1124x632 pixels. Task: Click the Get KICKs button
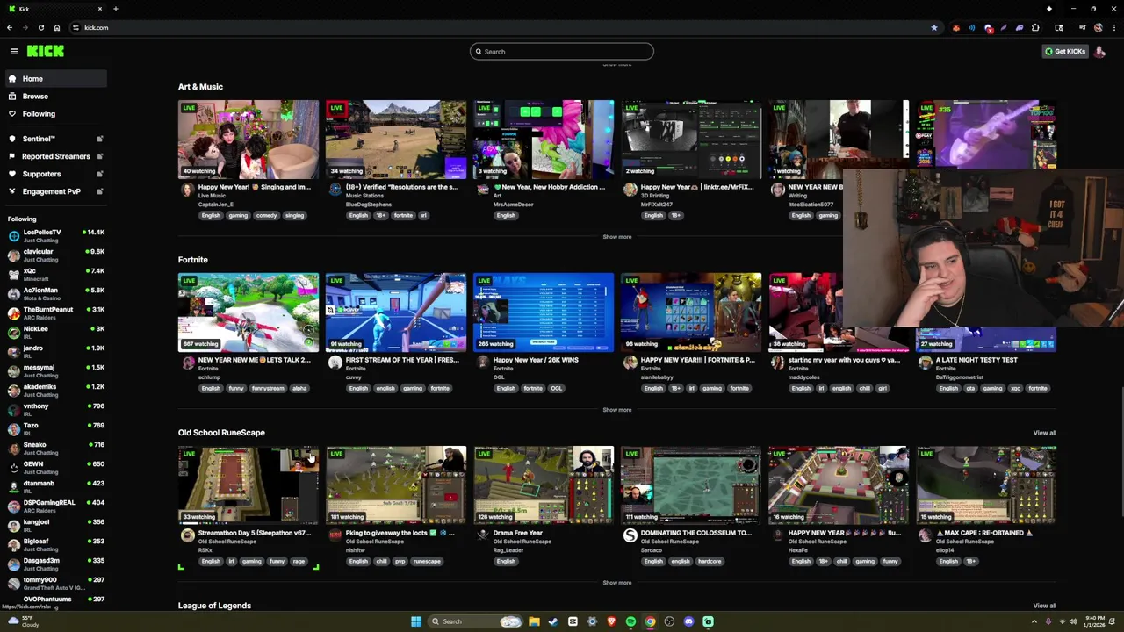tap(1064, 52)
